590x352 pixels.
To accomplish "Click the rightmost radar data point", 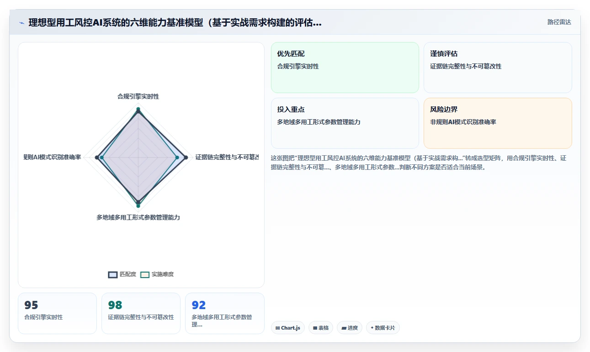I will pyautogui.click(x=185, y=157).
